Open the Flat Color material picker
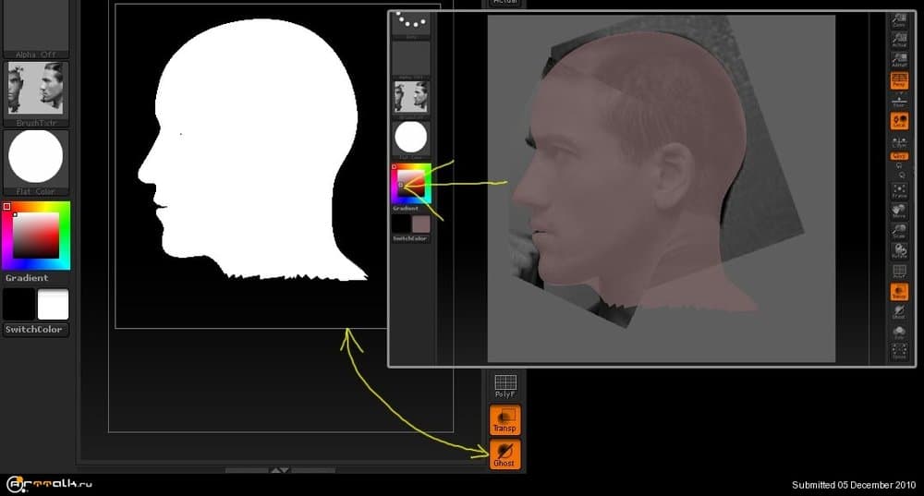Image resolution: width=924 pixels, height=496 pixels. point(35,158)
